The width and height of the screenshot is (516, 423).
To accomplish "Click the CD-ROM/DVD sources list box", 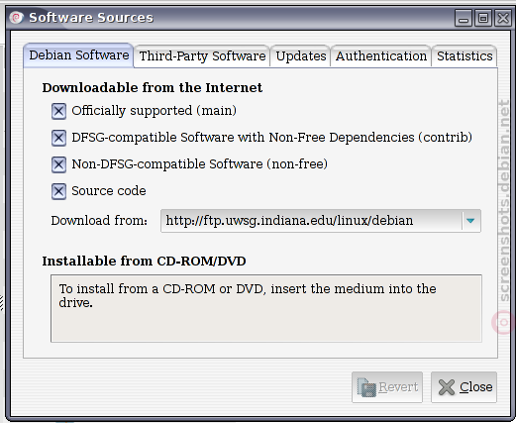I will [x=266, y=308].
